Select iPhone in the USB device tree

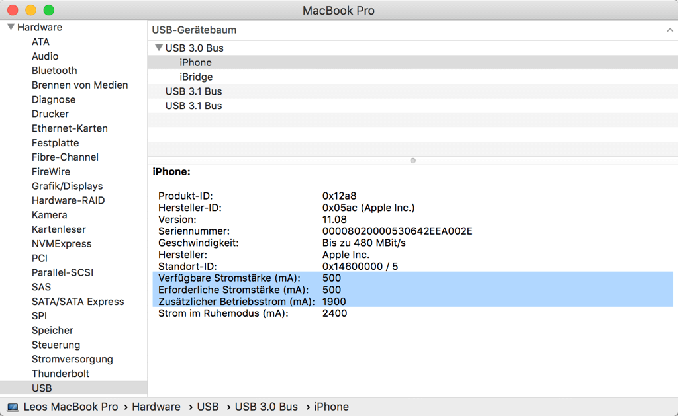413,62
